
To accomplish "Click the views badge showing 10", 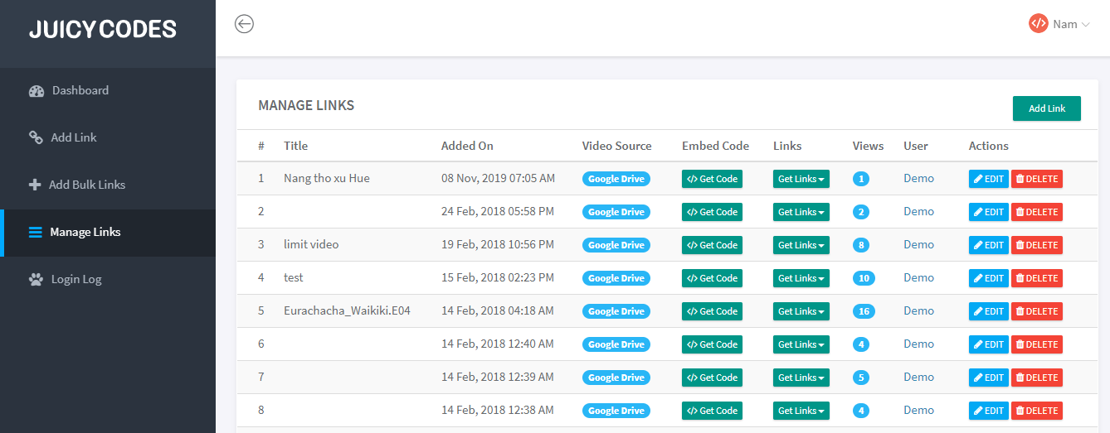I will [864, 278].
